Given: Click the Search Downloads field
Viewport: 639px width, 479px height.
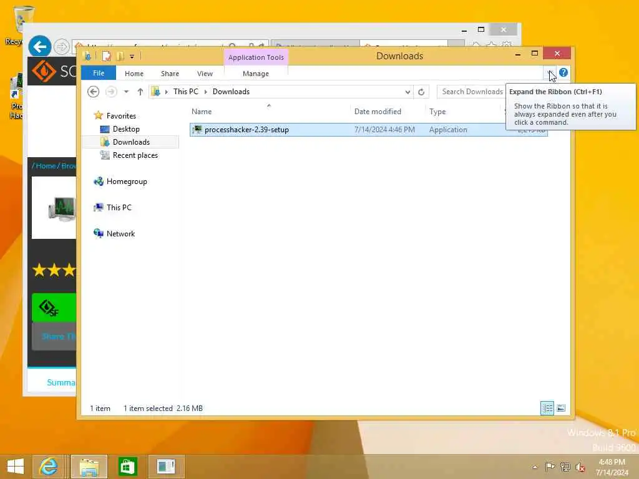Looking at the screenshot, I should (471, 92).
